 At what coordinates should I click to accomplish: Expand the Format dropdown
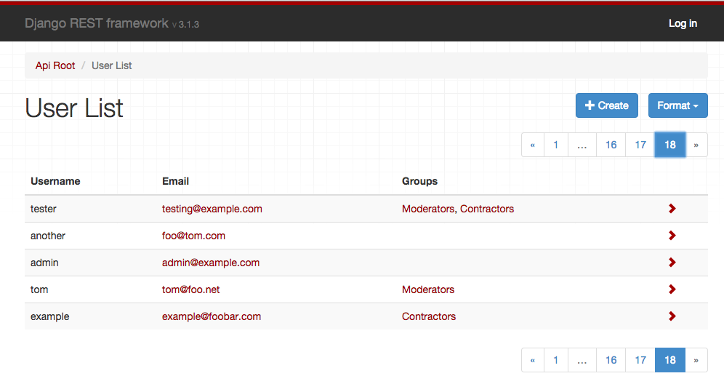(x=677, y=105)
